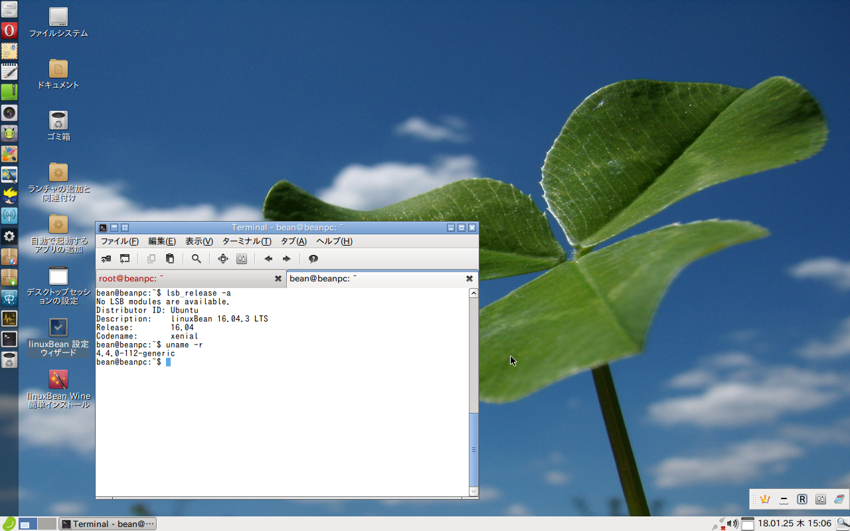This screenshot has width=850, height=531.
Task: Open the terminal search function
Action: coord(197,259)
